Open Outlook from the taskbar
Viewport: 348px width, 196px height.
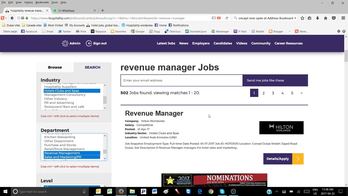(x=98, y=191)
